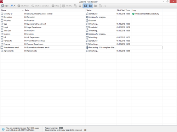This screenshot has height=132, width=177.
Task: Click path 'D:\Legal Department'
Action: (x=33, y=27)
